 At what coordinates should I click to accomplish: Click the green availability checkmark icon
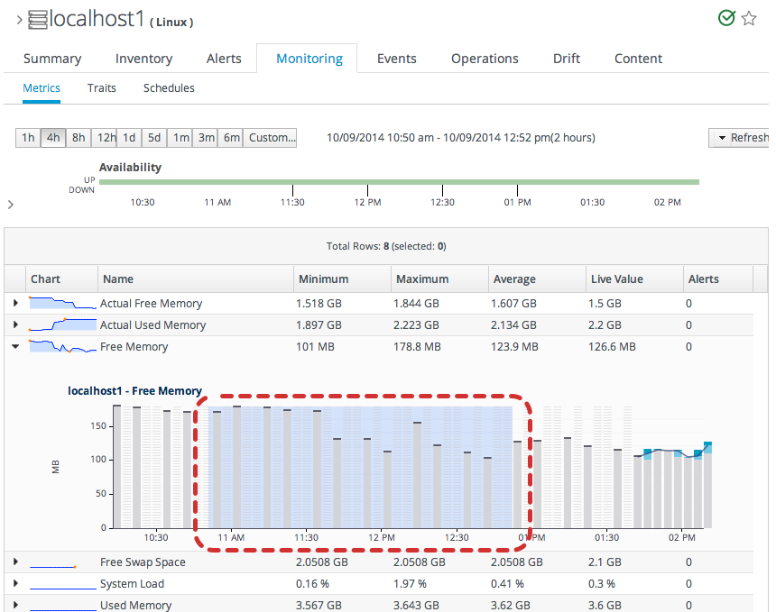(726, 18)
